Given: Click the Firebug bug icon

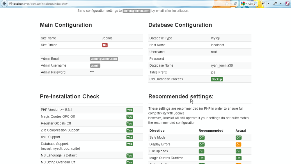Looking at the screenshot, I should click(263, 4).
